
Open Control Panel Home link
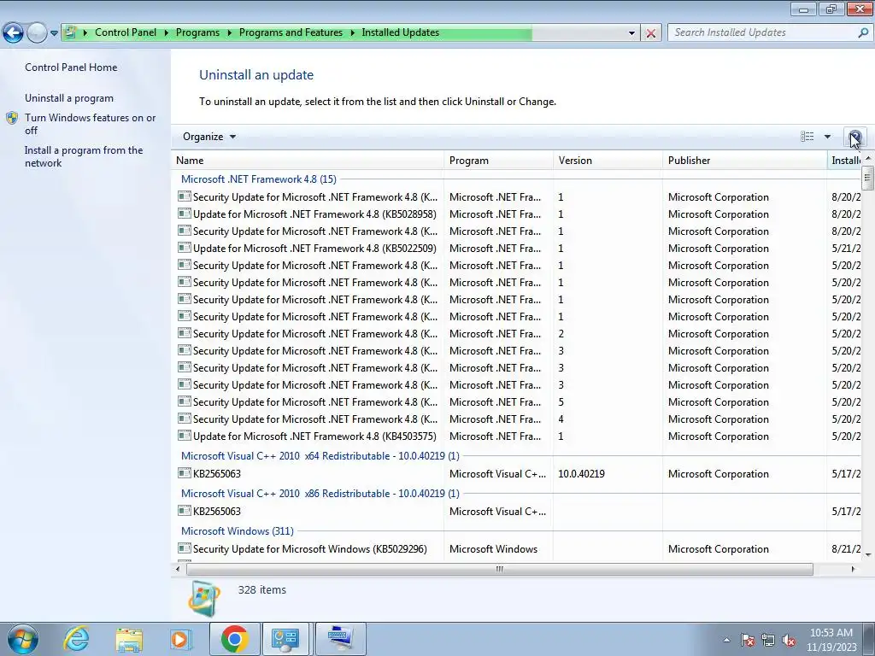71,67
